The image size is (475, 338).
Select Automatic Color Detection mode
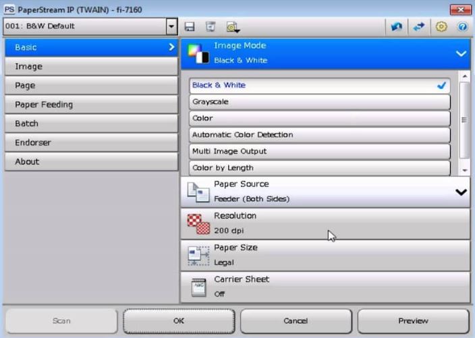pyautogui.click(x=320, y=135)
